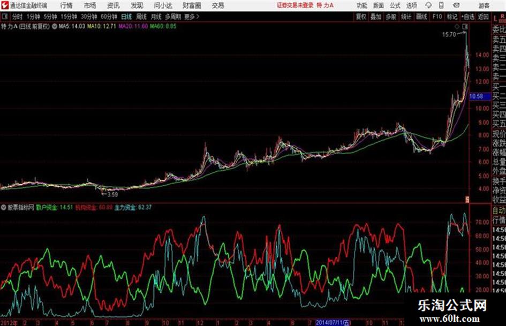
Task: Click the 主力资金: 62.37 value label
Action: tap(133, 208)
